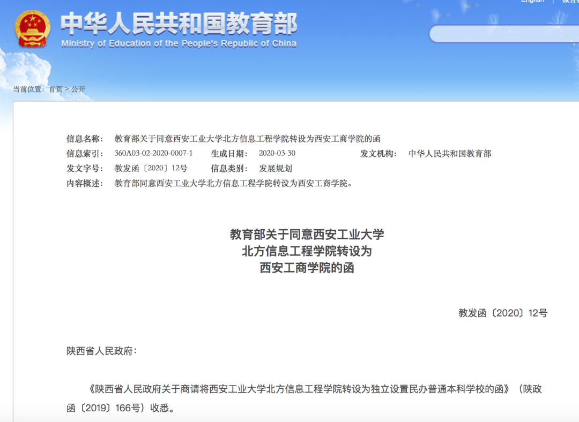Click the salutation 陕西省人民政府：
Screen dimensions: 579x422
click(x=102, y=351)
